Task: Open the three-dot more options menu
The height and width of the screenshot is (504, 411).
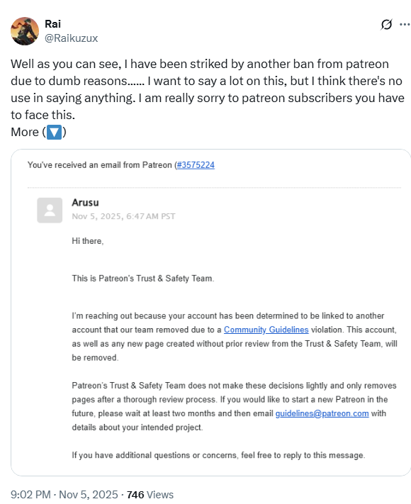Action: click(405, 24)
